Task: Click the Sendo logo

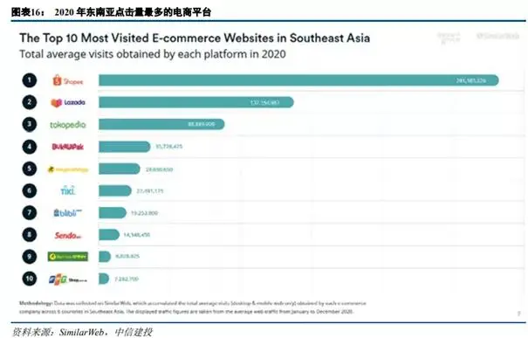Action: click(x=68, y=235)
